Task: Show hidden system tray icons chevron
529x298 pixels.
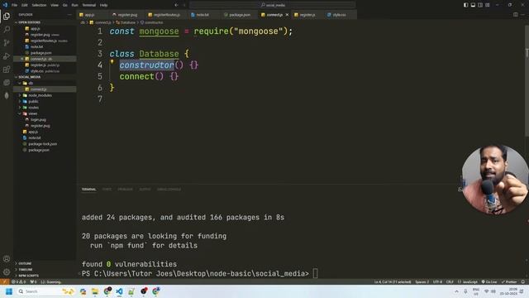Action: (456, 291)
